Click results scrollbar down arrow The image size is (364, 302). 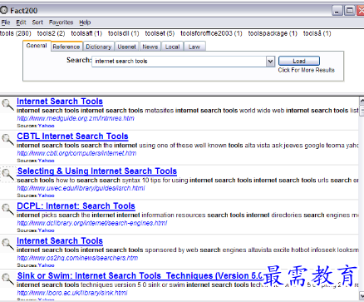362,295
